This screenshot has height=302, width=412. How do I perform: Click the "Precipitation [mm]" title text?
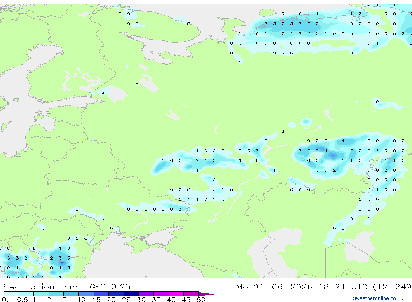point(42,287)
